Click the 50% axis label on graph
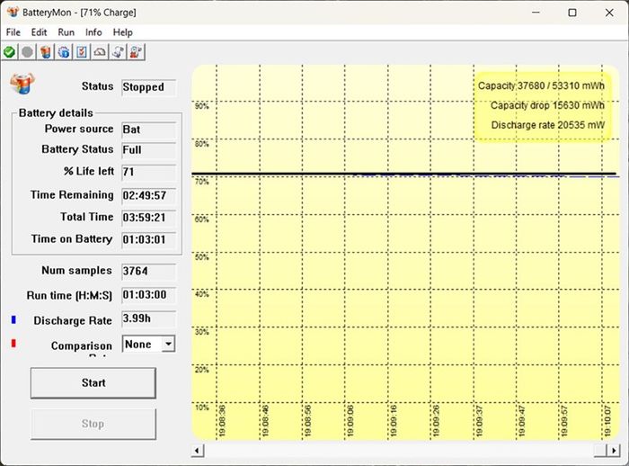This screenshot has width=629, height=466. 202,257
